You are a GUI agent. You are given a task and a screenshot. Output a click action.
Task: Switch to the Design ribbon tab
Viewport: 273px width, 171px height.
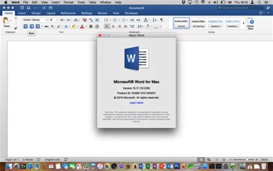click(36, 13)
